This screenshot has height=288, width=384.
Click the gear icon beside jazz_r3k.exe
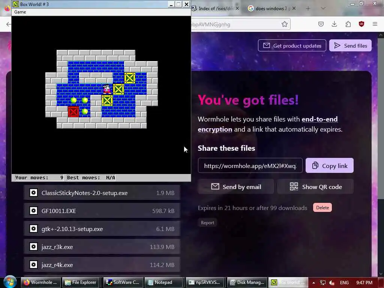click(33, 247)
